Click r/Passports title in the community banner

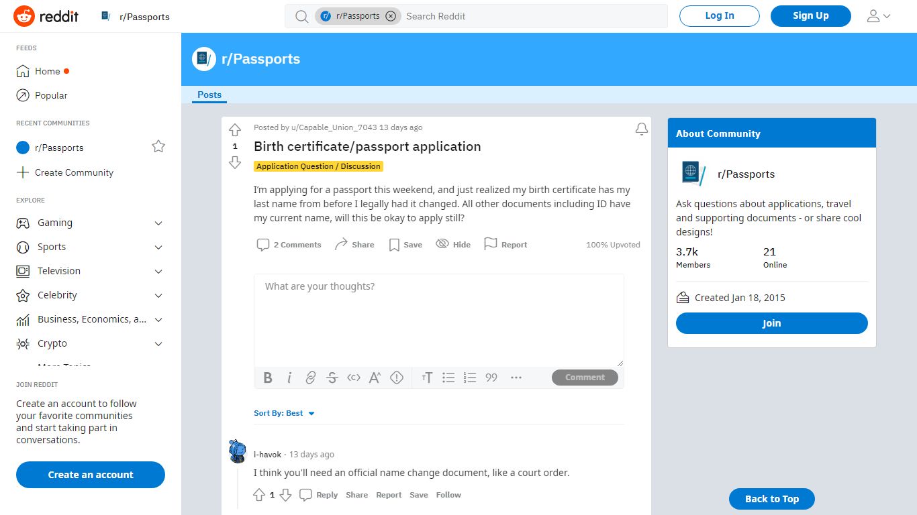tap(260, 59)
